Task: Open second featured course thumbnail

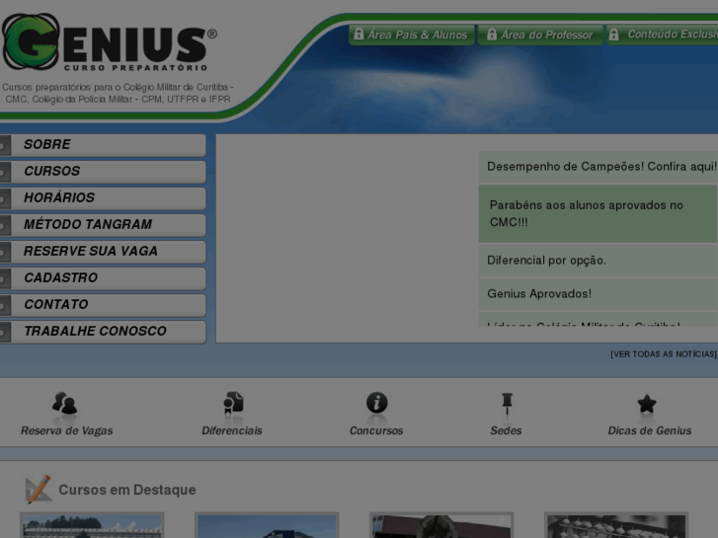Action: pos(267,525)
